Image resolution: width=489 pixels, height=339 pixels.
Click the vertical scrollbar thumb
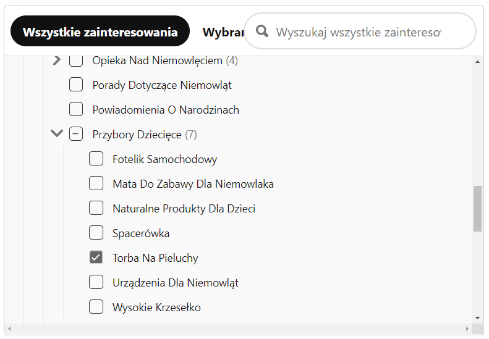(477, 209)
